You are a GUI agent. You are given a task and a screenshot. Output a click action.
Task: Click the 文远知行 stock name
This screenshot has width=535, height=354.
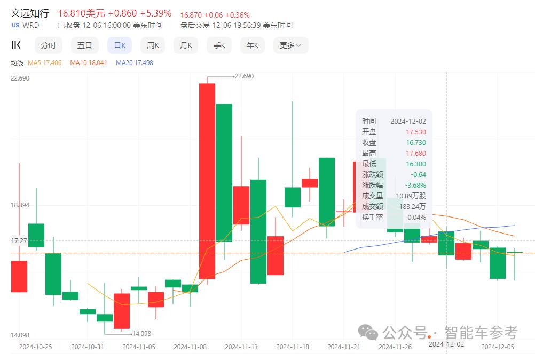[30, 13]
